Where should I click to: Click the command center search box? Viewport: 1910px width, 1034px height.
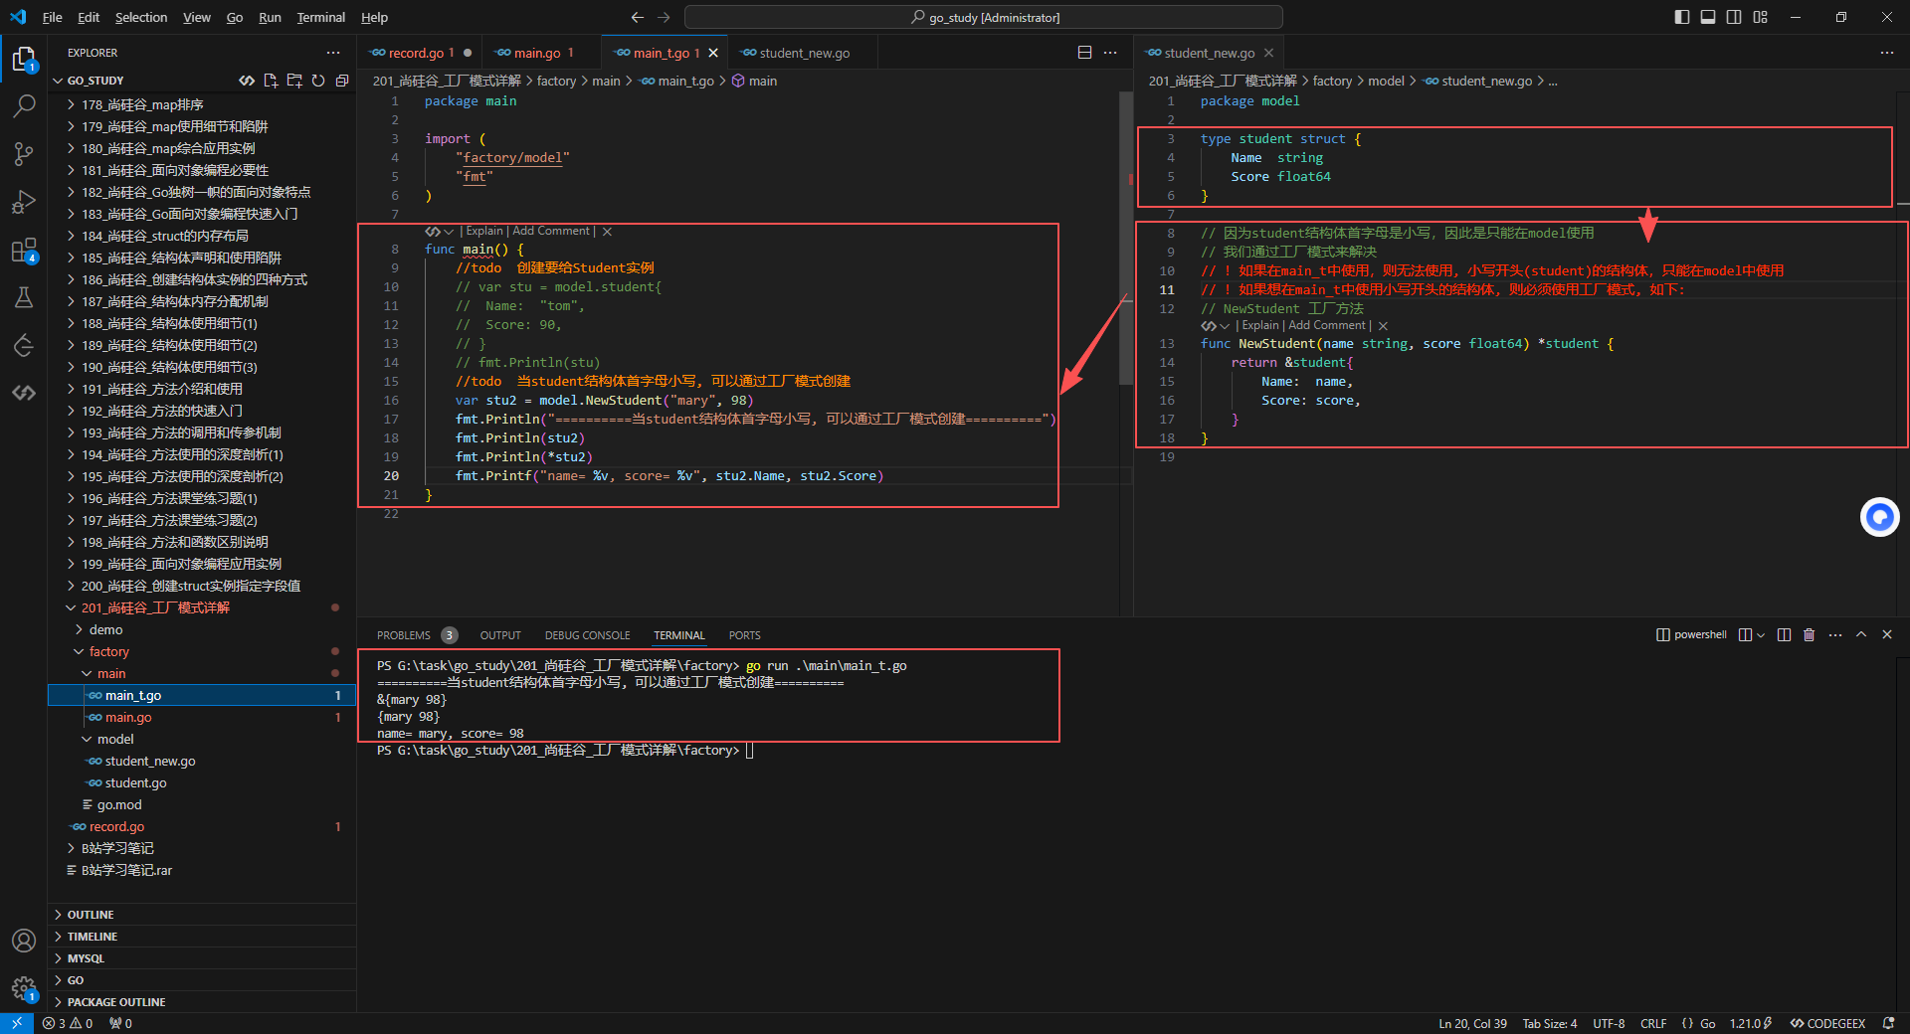coord(984,17)
